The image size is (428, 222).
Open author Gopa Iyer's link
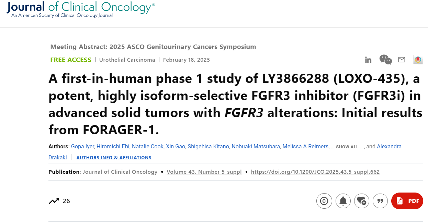[x=82, y=147]
